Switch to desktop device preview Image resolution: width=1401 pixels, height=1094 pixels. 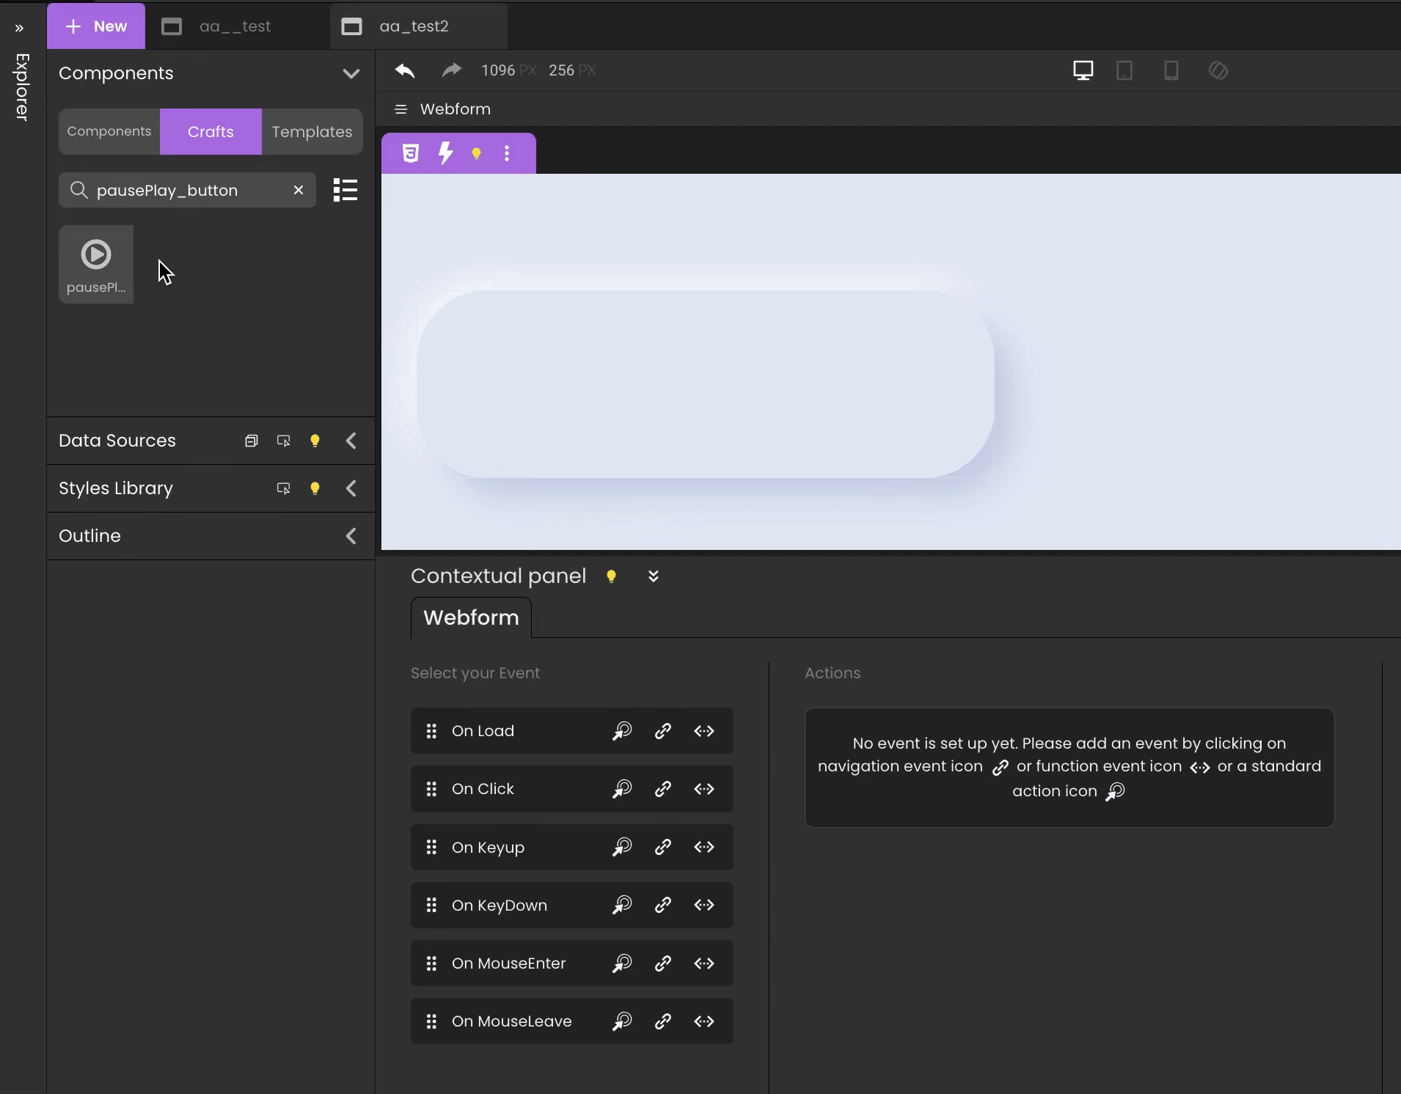[1083, 70]
